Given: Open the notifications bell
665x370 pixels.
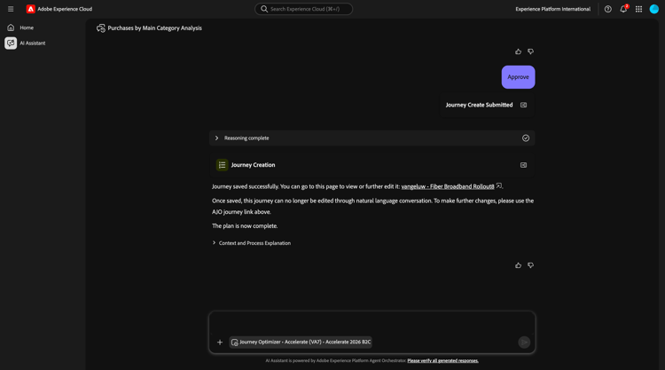Looking at the screenshot, I should (x=623, y=9).
